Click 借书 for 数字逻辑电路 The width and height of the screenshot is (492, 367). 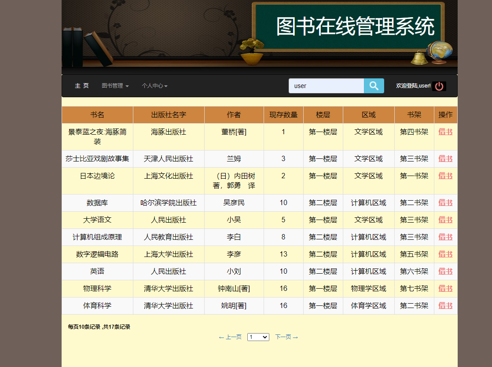(x=445, y=254)
